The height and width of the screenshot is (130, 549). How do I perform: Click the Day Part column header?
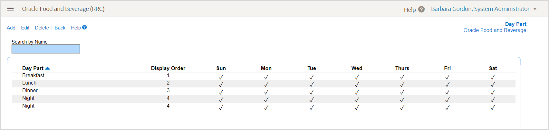click(33, 68)
